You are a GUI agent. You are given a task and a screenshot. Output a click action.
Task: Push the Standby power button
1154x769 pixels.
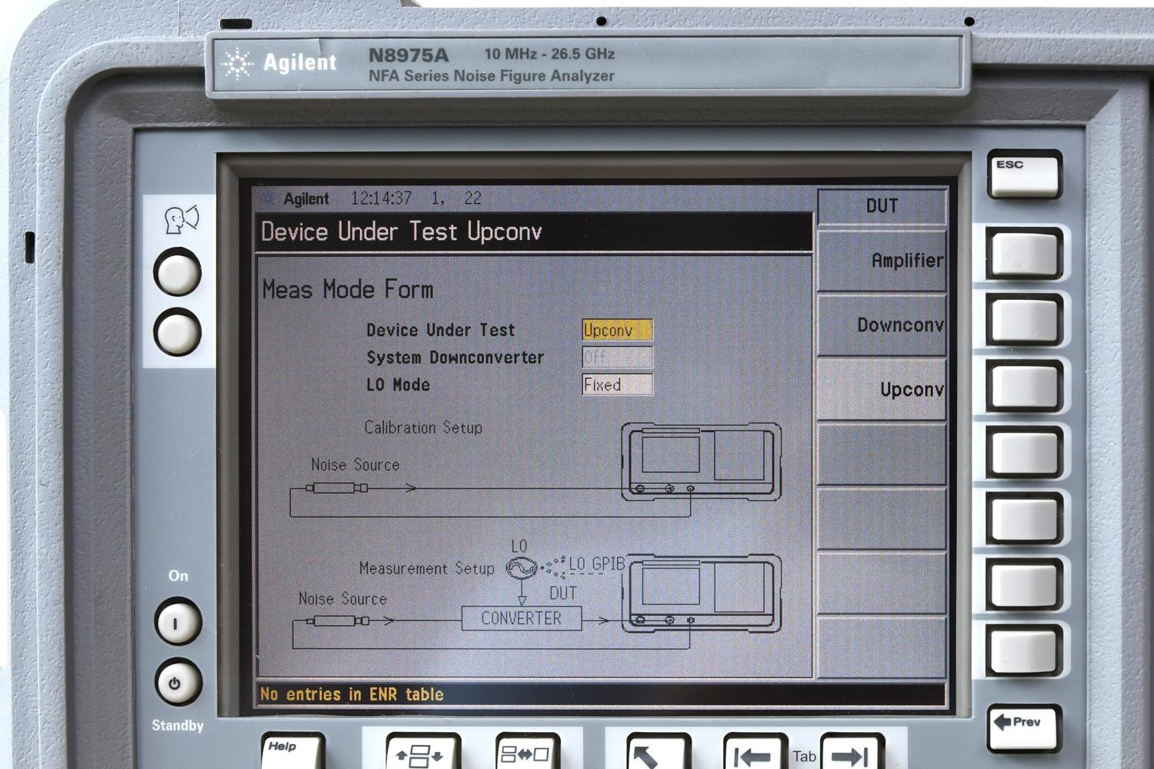point(178,682)
